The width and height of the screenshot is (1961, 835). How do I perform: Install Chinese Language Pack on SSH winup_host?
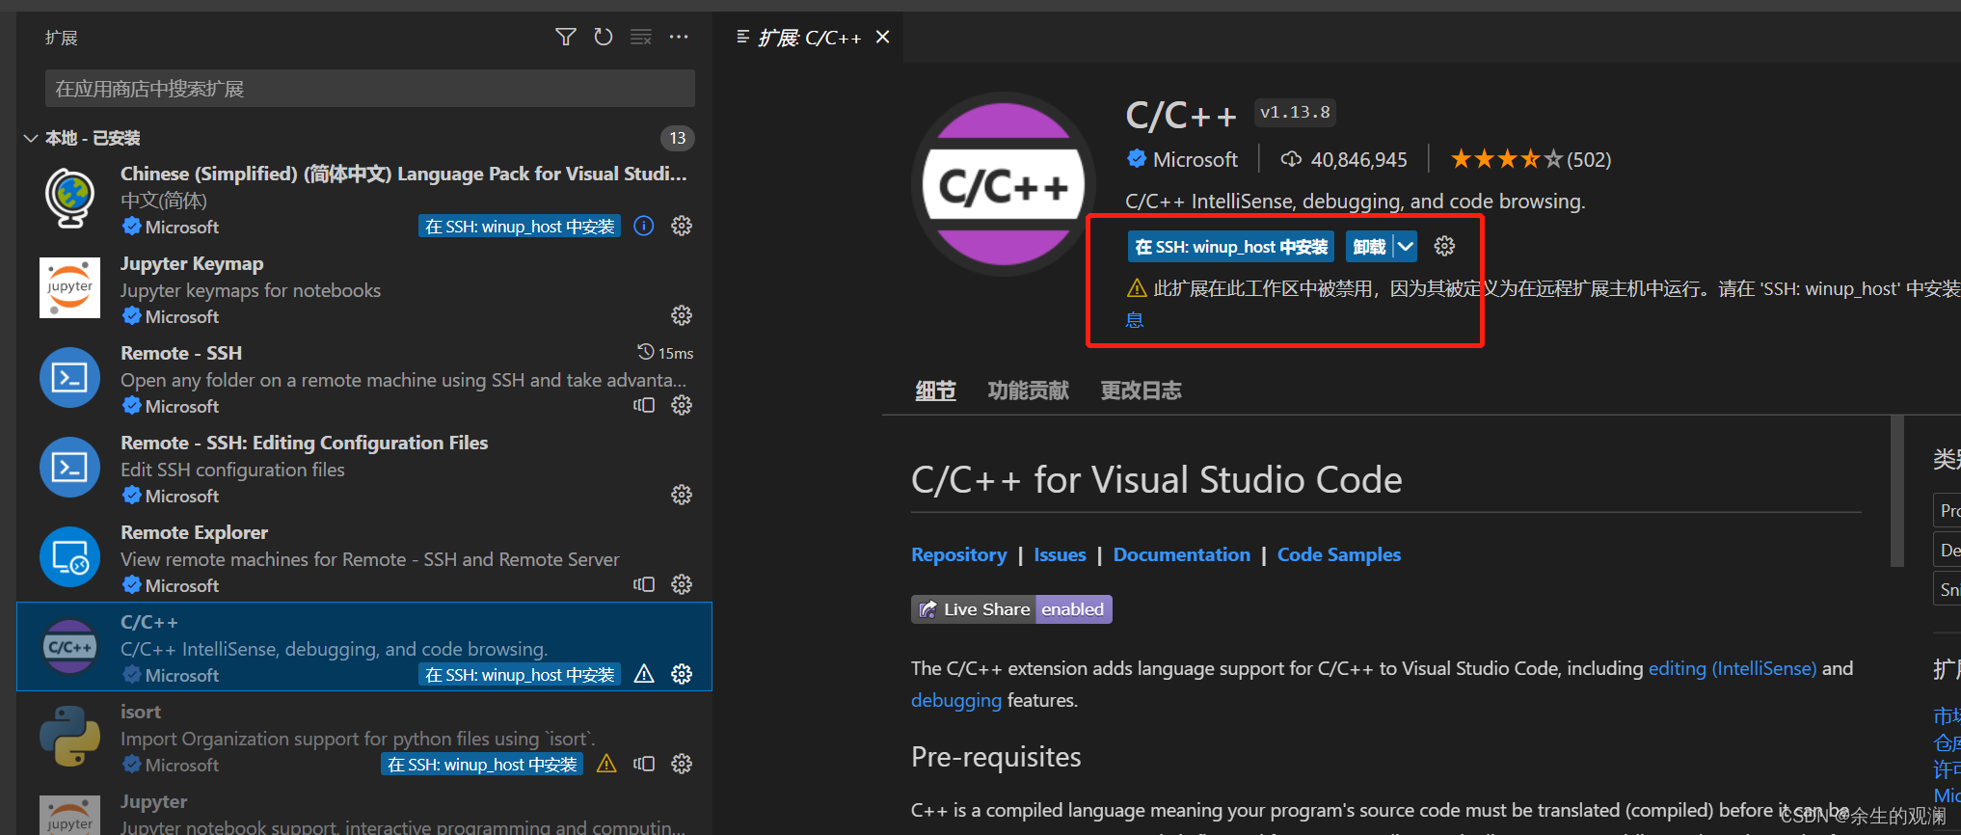[x=520, y=227]
